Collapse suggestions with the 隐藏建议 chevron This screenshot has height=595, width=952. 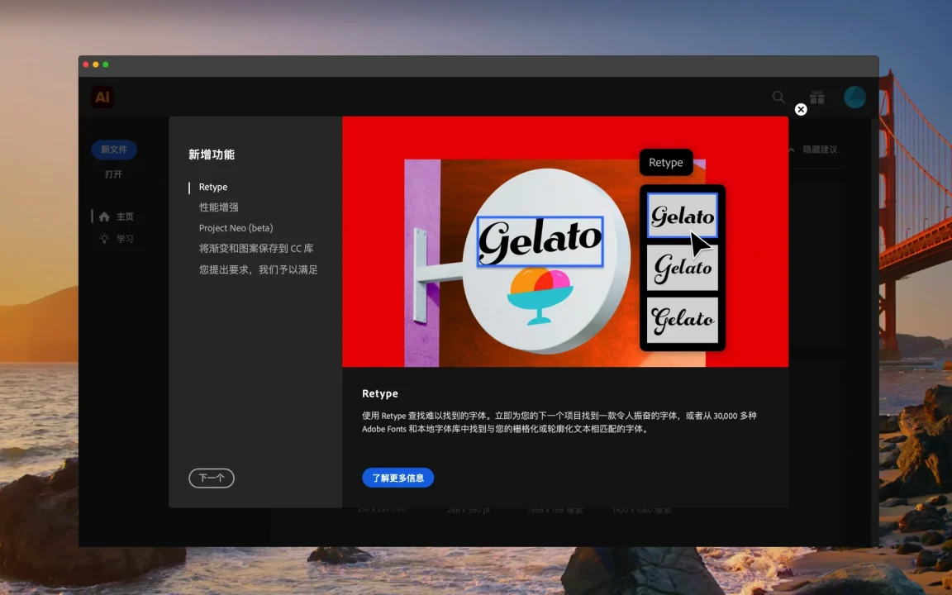[x=791, y=150]
